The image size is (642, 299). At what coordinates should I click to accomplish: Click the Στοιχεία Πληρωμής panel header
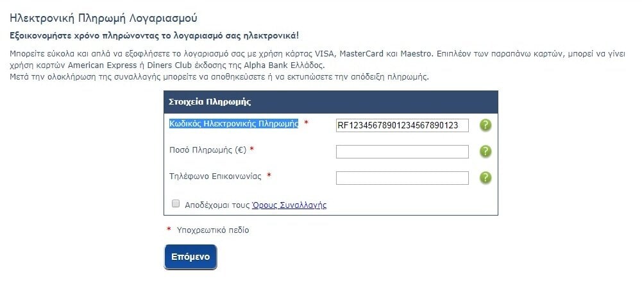331,102
